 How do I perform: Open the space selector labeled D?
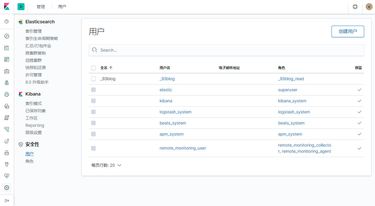click(21, 7)
